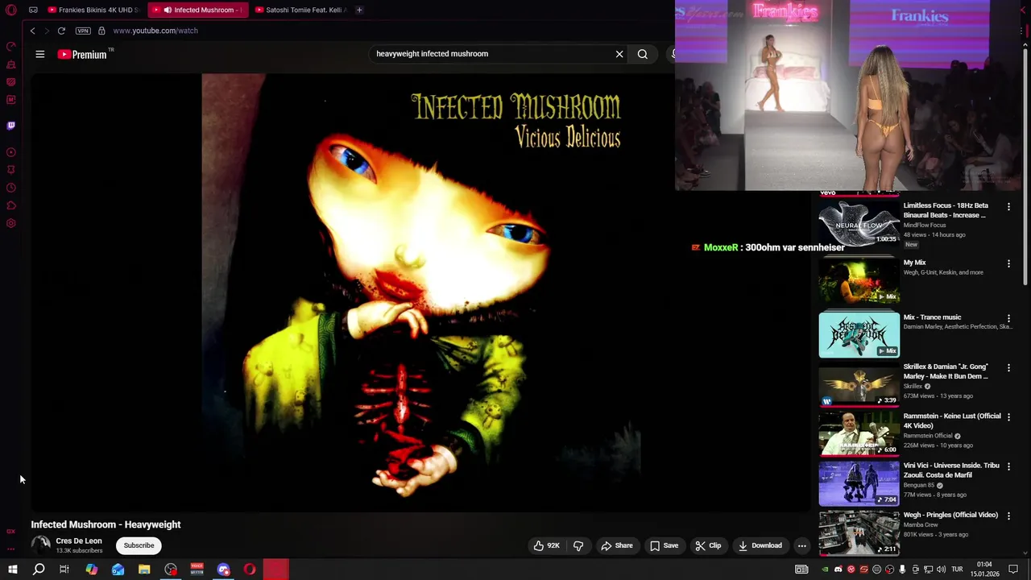The height and width of the screenshot is (580, 1031).
Task: Open Outlook from the taskbar
Action: point(118,570)
